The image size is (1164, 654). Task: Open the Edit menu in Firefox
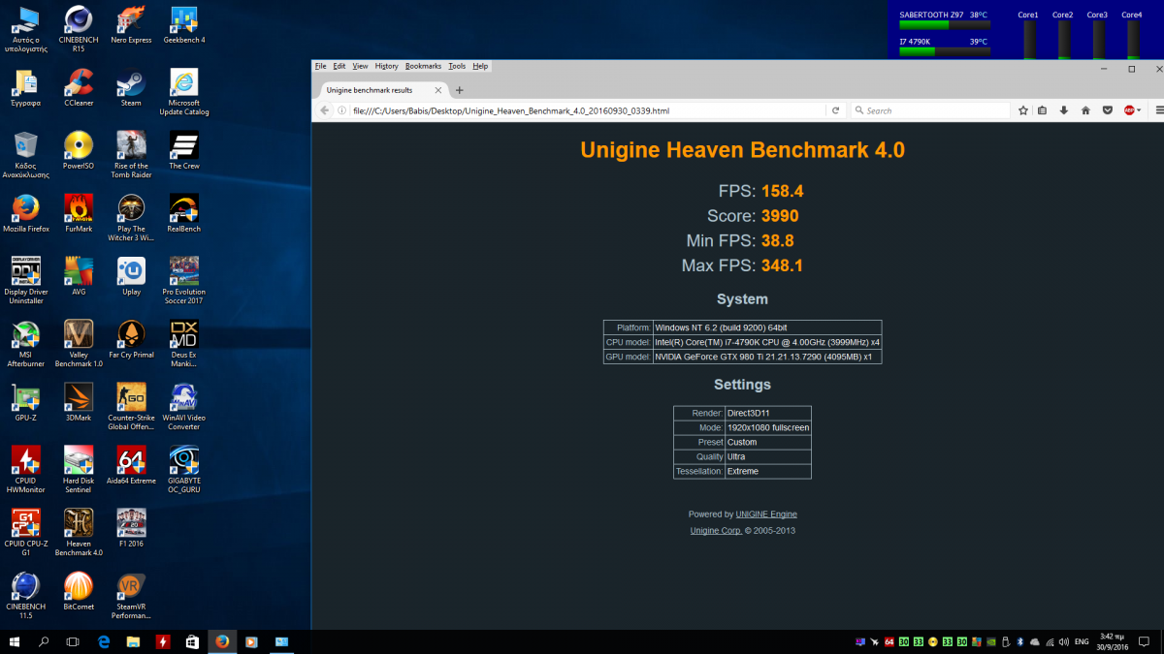pos(339,66)
